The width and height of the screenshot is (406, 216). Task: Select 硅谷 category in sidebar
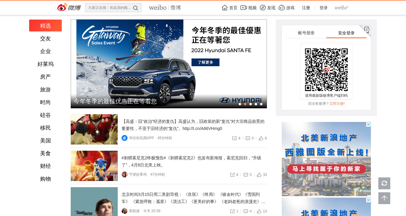tap(45, 115)
